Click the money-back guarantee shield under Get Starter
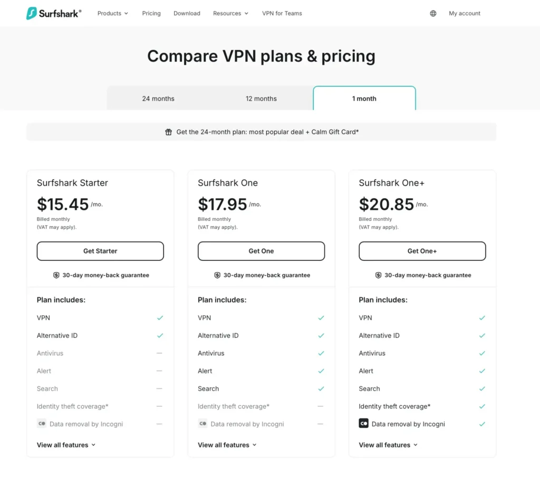This screenshot has height=478, width=540. point(56,275)
